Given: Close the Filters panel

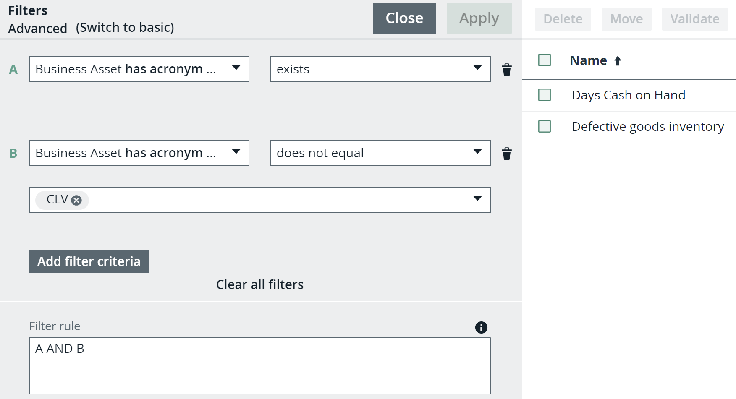Looking at the screenshot, I should (404, 18).
